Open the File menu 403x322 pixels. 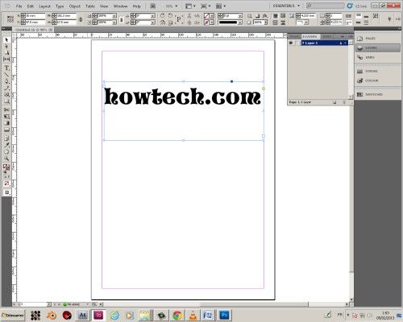[19, 6]
